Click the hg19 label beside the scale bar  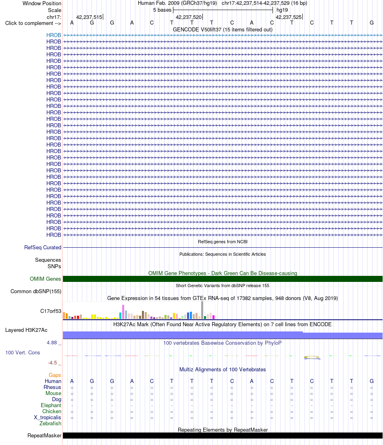(x=282, y=10)
